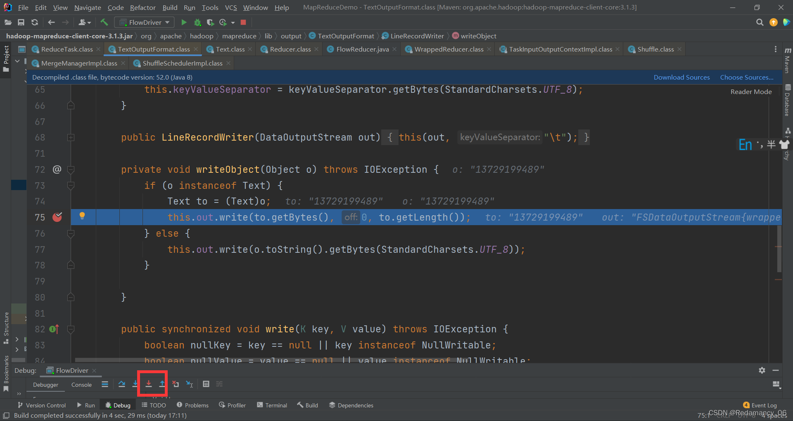
Task: Open the Profiler tool window button
Action: (x=233, y=405)
